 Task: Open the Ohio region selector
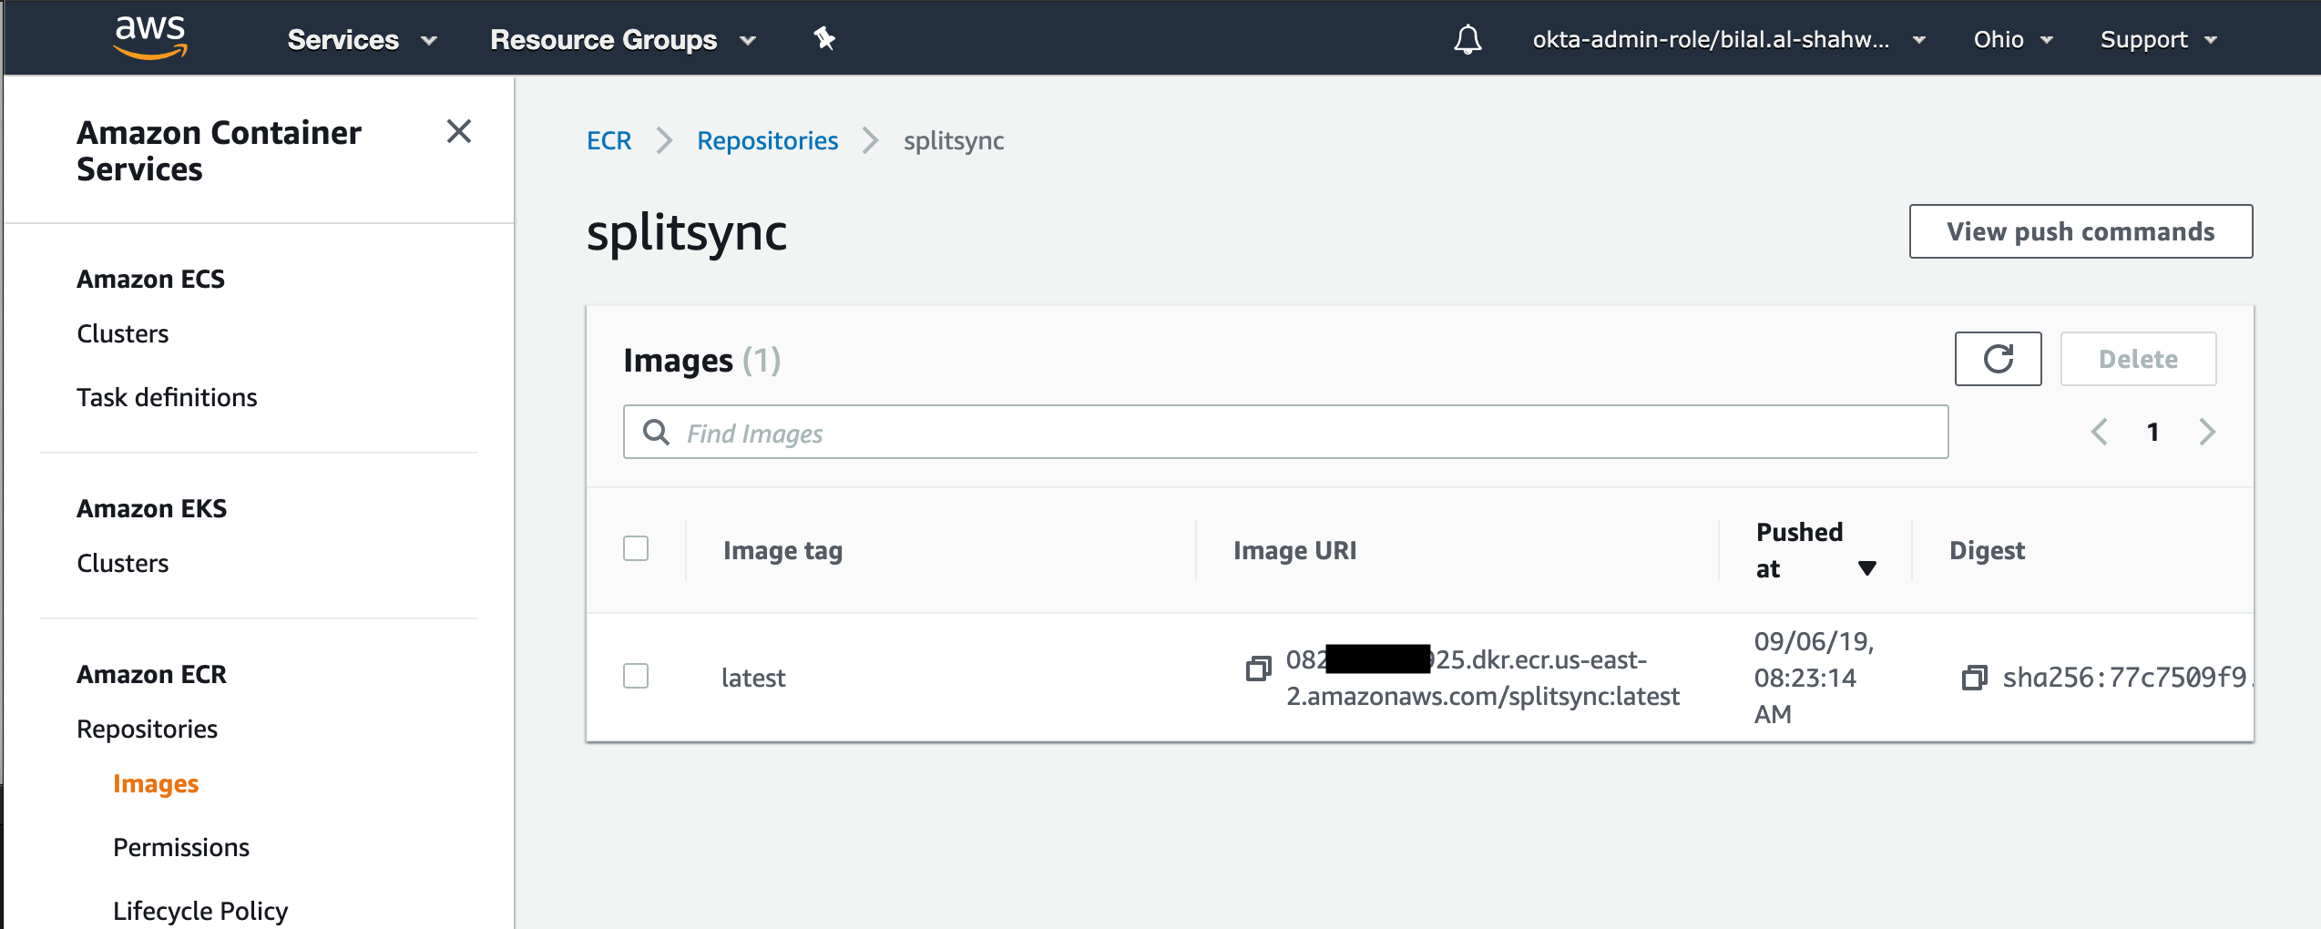pos(2012,39)
